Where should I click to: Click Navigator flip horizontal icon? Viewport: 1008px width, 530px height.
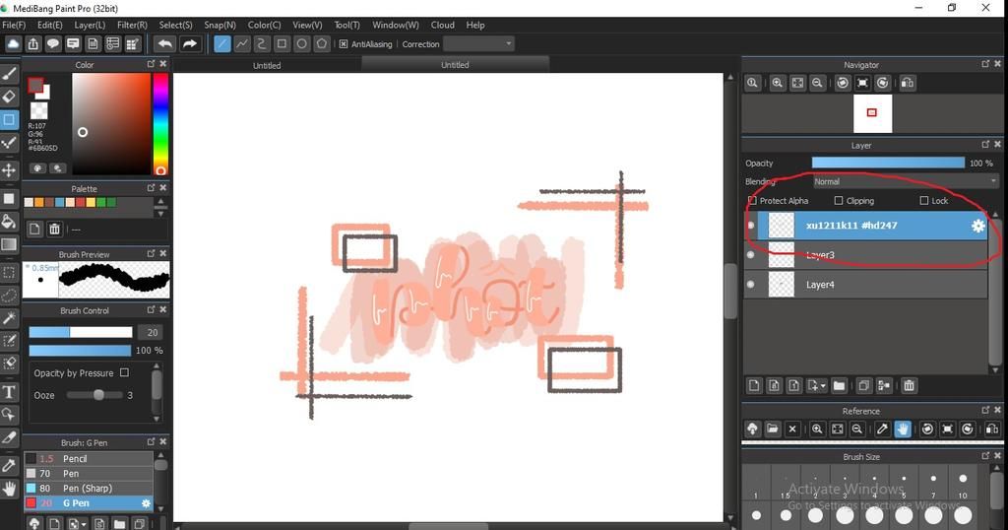pyautogui.click(x=907, y=83)
